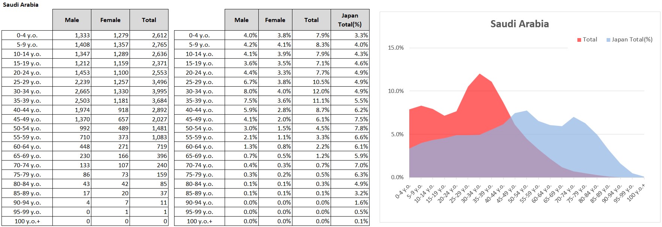This screenshot has height=227, width=662.
Task: Click the Japan Total(%) column header
Action: click(x=350, y=20)
